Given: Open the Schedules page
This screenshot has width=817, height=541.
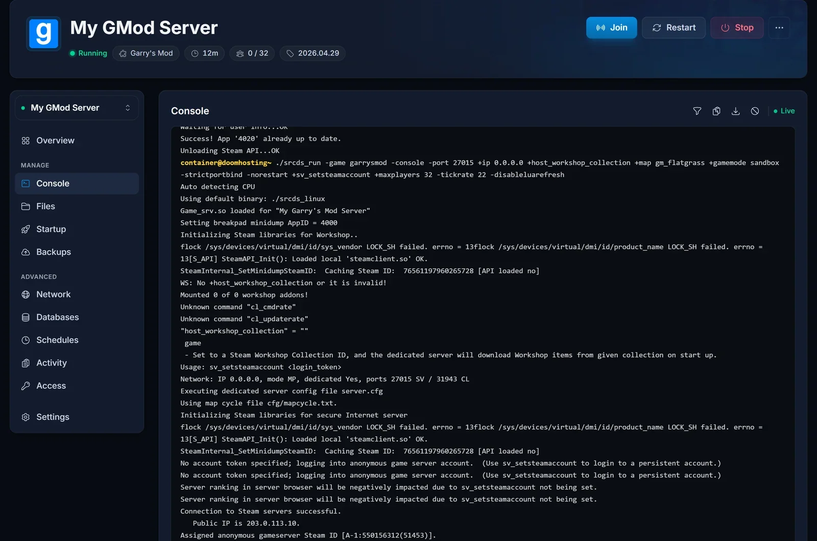Looking at the screenshot, I should tap(77, 340).
